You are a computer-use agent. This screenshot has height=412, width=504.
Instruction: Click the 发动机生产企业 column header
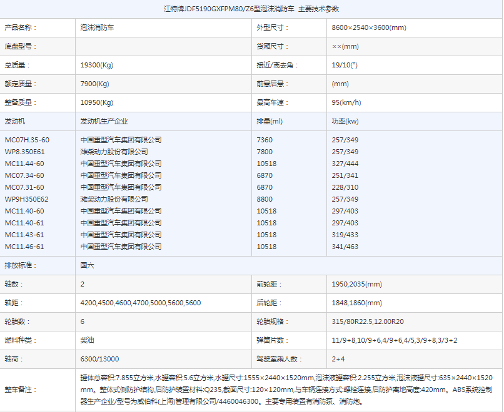[x=104, y=121]
